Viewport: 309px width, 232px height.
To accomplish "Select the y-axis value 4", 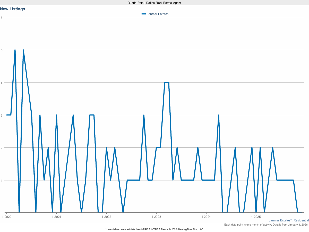I will coord(2,83).
